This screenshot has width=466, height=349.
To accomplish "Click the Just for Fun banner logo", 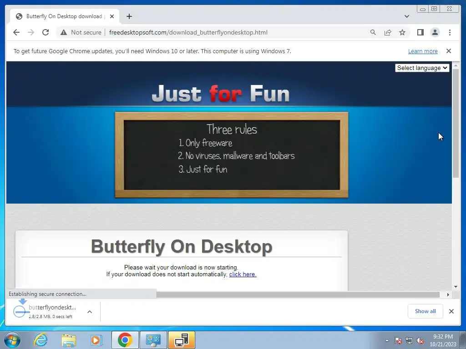I will [x=221, y=94].
